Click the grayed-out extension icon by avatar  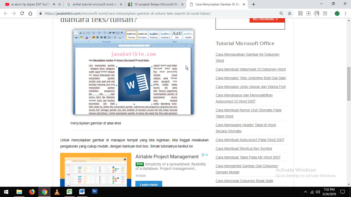click(x=325, y=13)
